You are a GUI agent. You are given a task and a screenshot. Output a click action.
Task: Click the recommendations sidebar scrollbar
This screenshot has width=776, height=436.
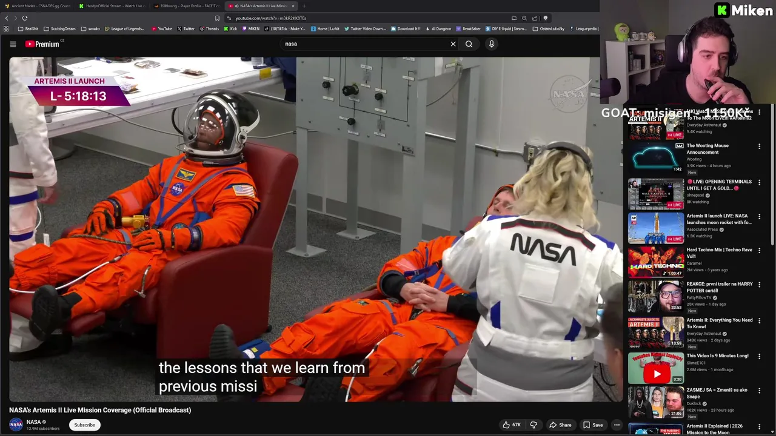point(773,176)
